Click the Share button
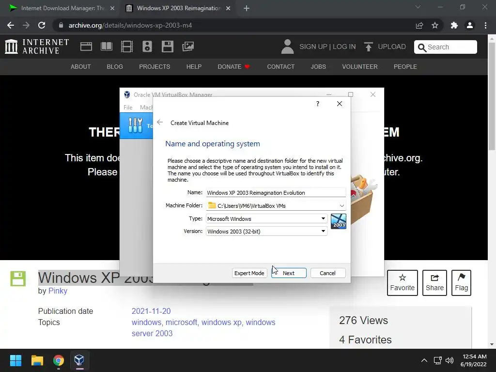Screen dimensions: 496x372 434,283
